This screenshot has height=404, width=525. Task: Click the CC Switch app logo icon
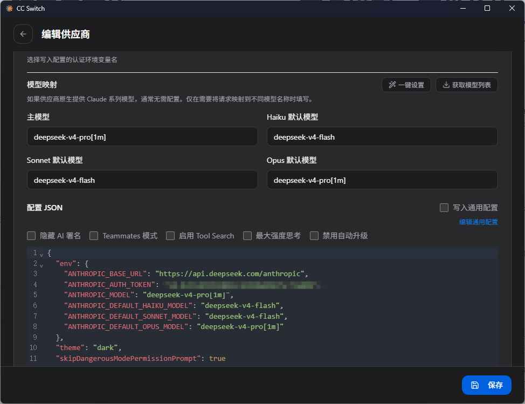(x=9, y=9)
